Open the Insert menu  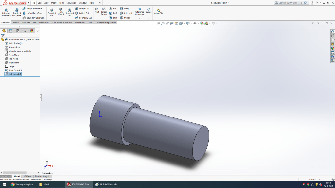pos(54,3)
